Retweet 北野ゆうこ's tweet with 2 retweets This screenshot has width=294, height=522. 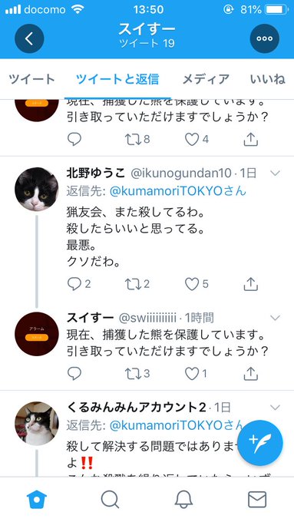pyautogui.click(x=137, y=284)
